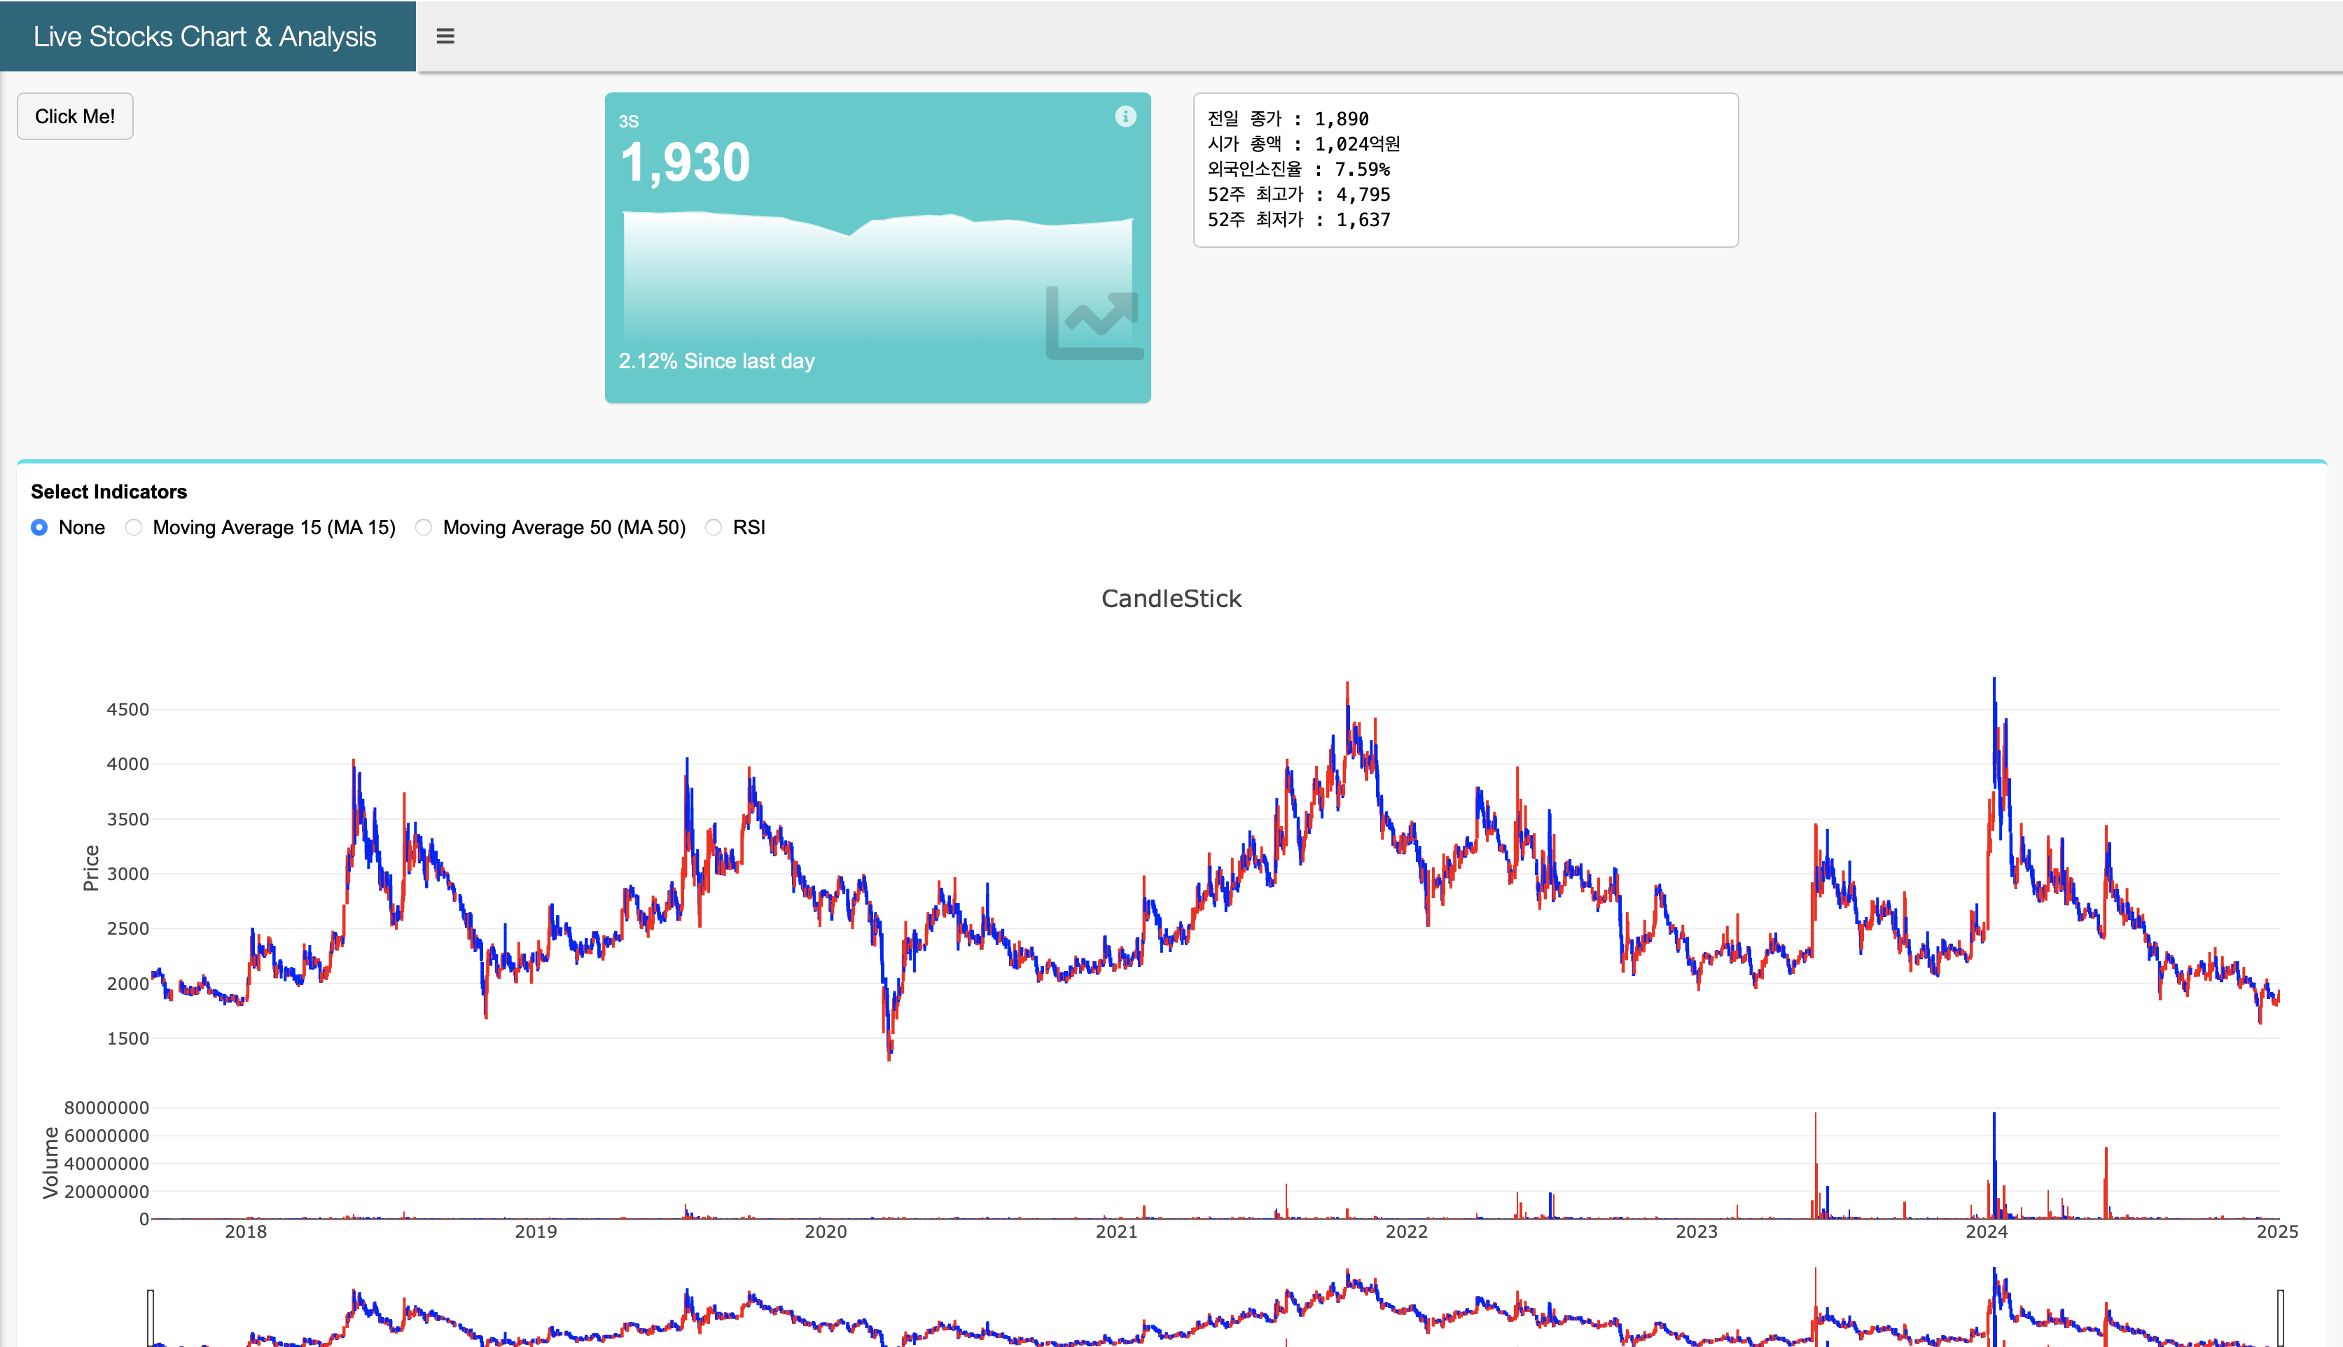2343x1347 pixels.
Task: Click the info icon on the 3S card
Action: pos(1125,116)
